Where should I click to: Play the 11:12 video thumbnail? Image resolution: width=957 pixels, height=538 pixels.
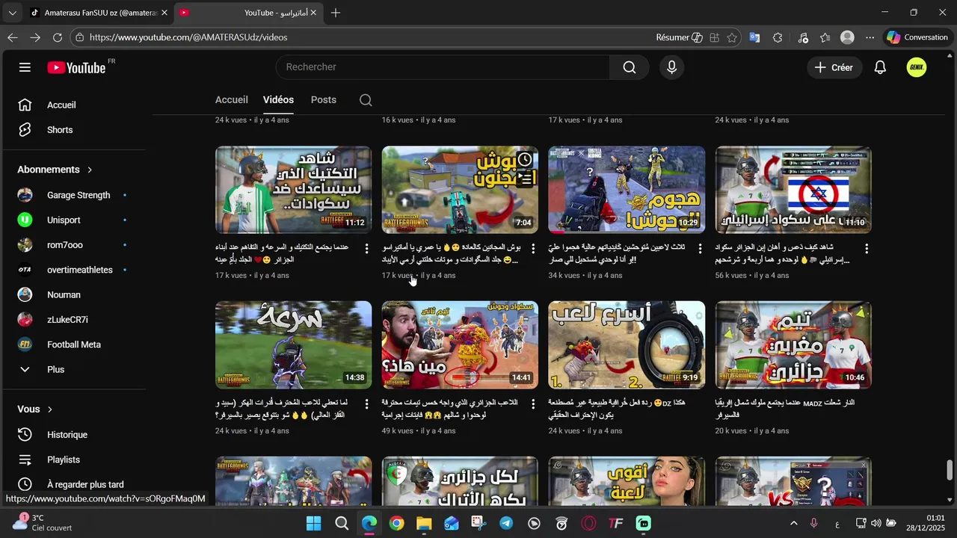tap(293, 190)
